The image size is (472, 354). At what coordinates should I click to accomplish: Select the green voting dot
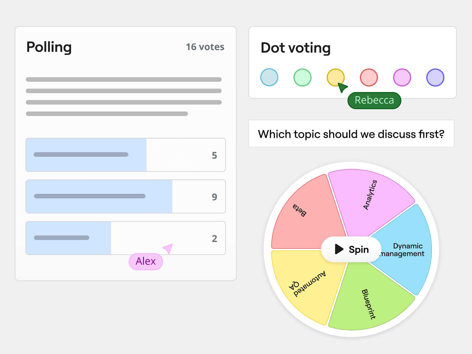302,77
